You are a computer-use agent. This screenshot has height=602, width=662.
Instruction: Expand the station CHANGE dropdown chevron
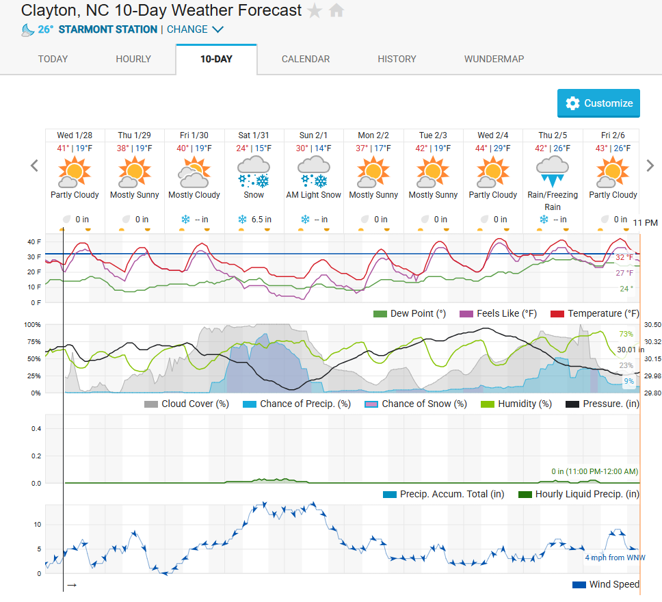[x=217, y=29]
